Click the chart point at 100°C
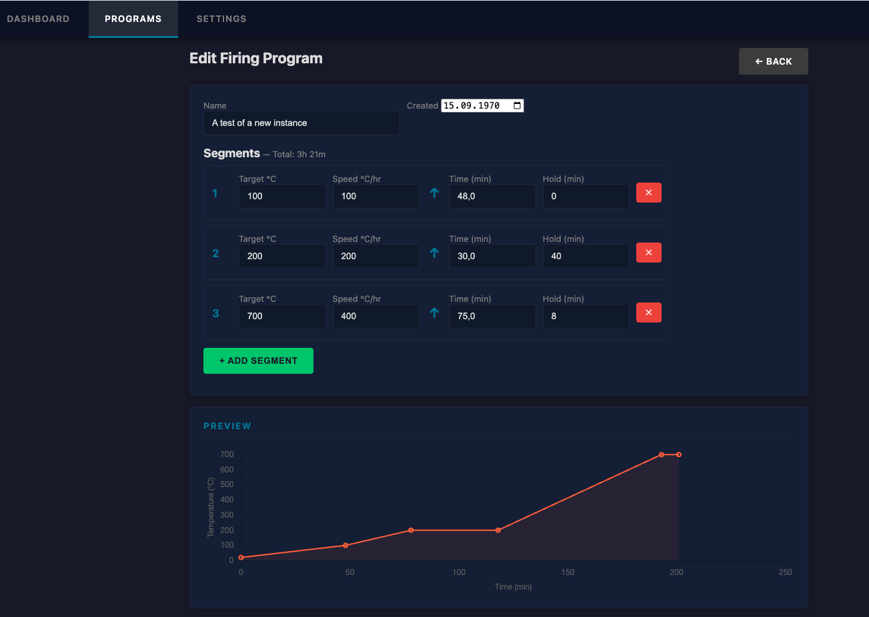The image size is (869, 617). tap(345, 545)
